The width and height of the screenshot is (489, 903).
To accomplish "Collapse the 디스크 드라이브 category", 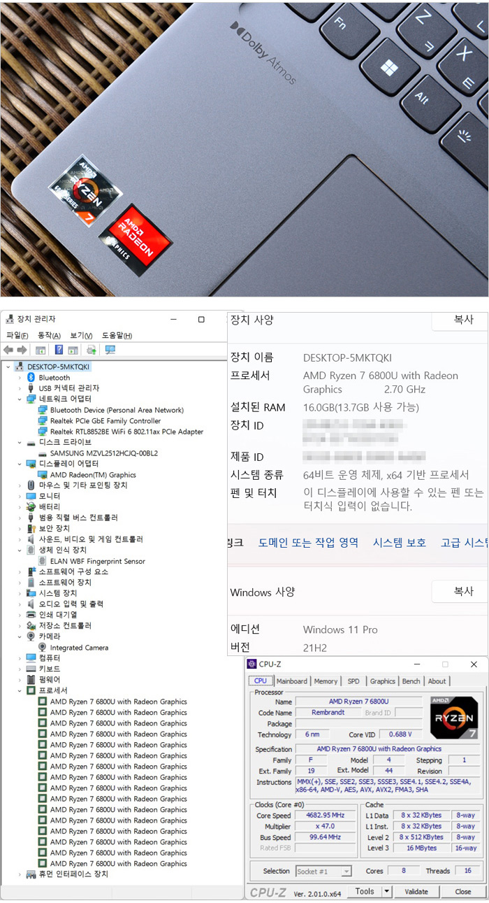I will (20, 443).
